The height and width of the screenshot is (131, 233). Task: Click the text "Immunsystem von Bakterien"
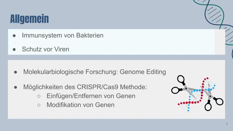[x=62, y=35]
